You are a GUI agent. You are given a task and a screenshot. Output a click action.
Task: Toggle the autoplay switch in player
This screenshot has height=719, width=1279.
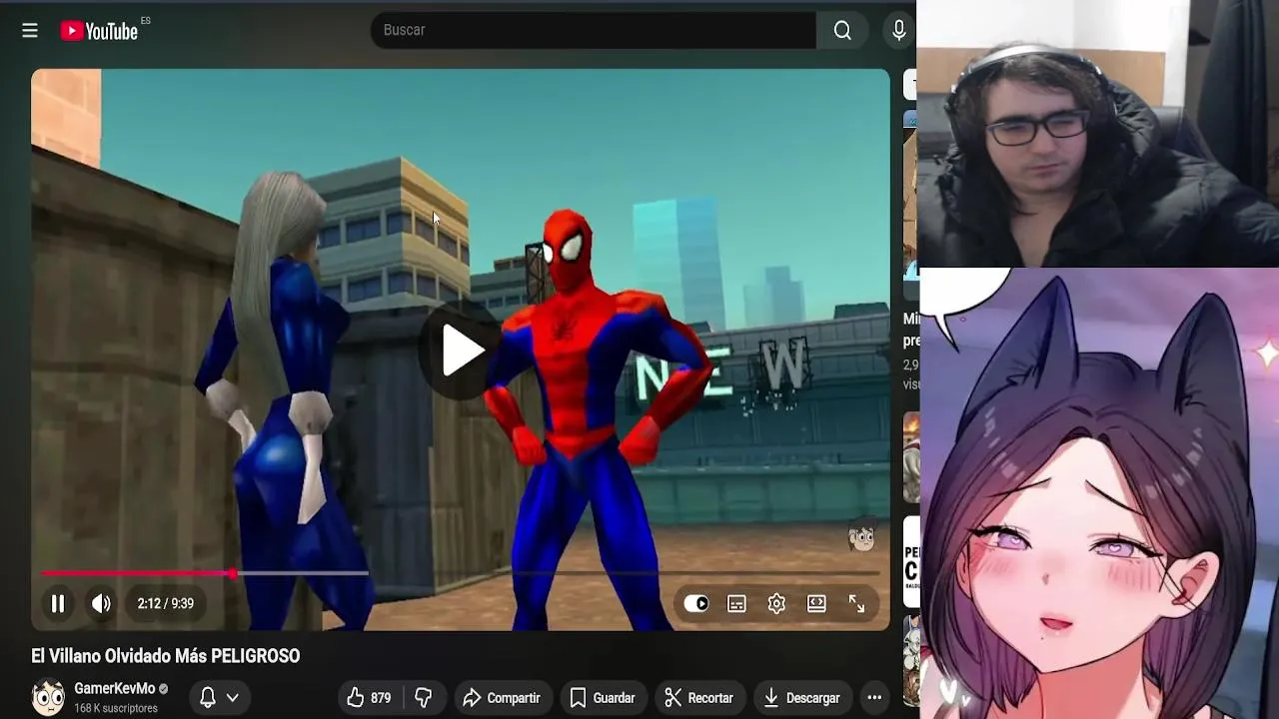click(x=696, y=603)
